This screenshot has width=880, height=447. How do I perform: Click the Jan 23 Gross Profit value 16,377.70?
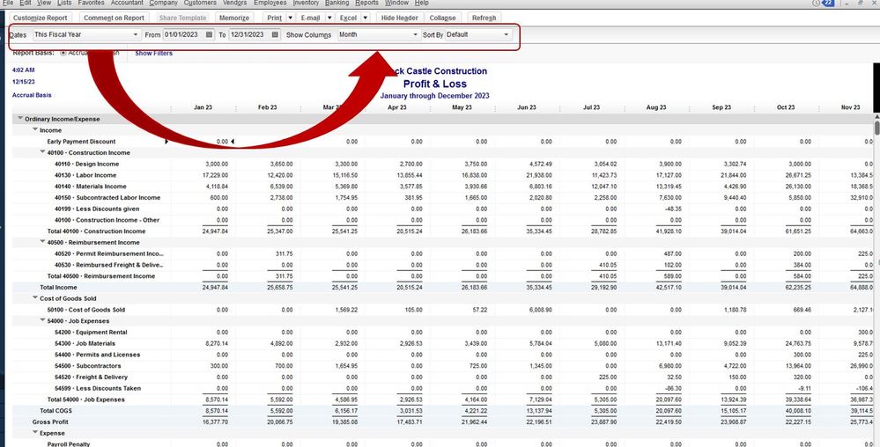215,421
